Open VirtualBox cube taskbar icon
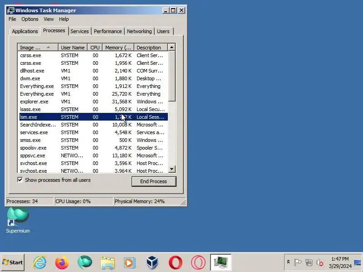 (152, 262)
